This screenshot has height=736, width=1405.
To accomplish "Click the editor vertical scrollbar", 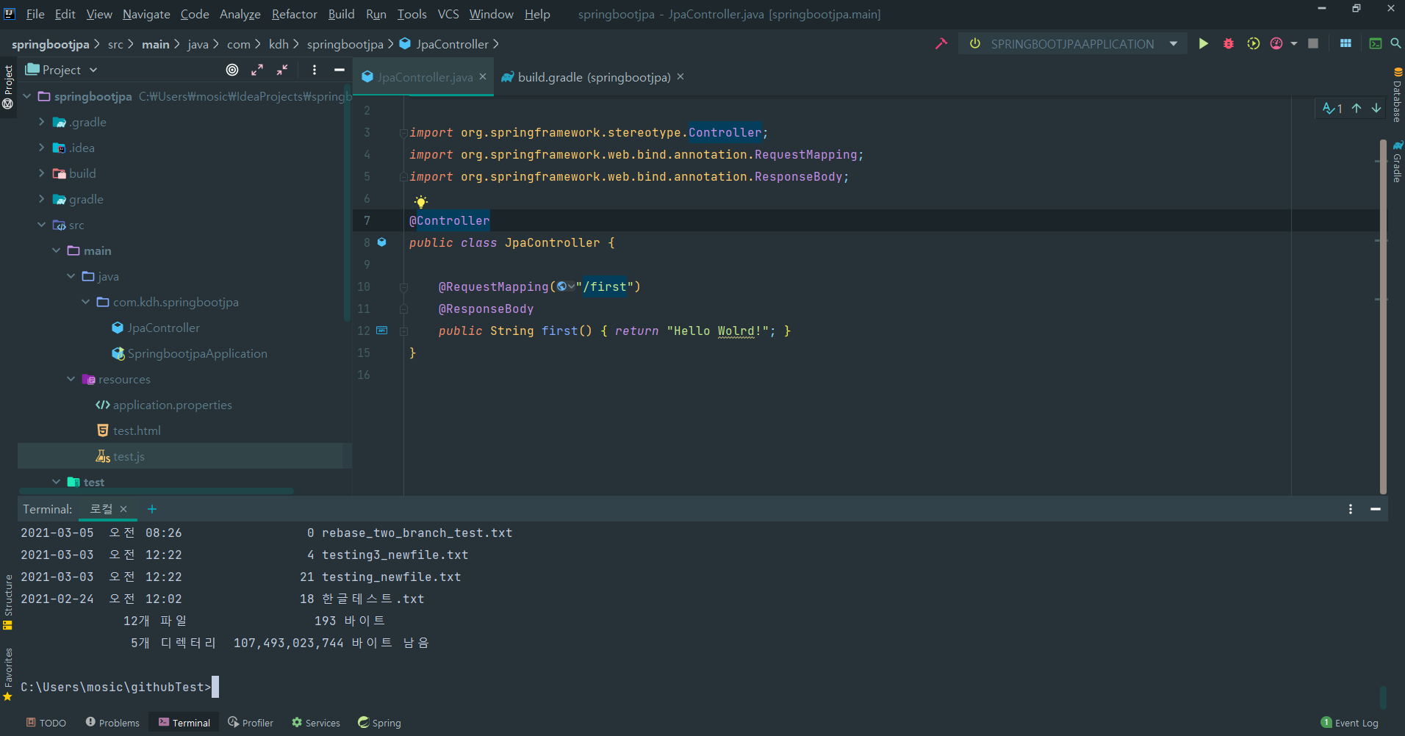I will point(1384,316).
